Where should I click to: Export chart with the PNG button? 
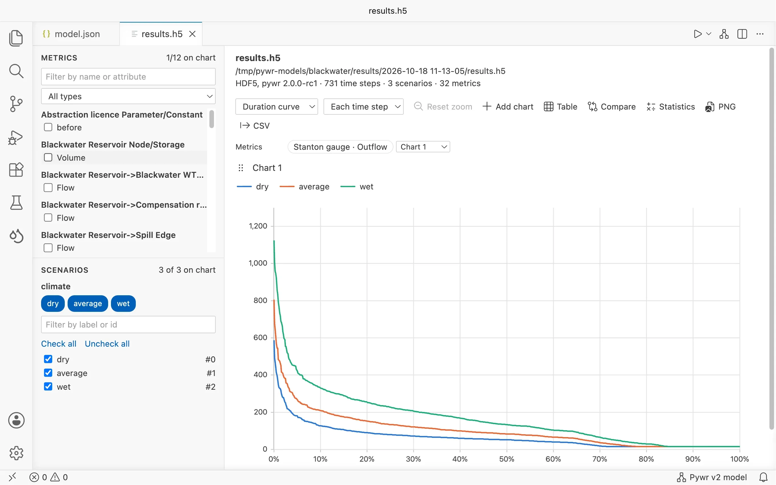tap(721, 106)
